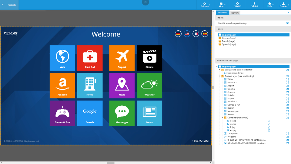Select the Games & Fun tile
The width and height of the screenshot is (291, 164).
[62, 113]
